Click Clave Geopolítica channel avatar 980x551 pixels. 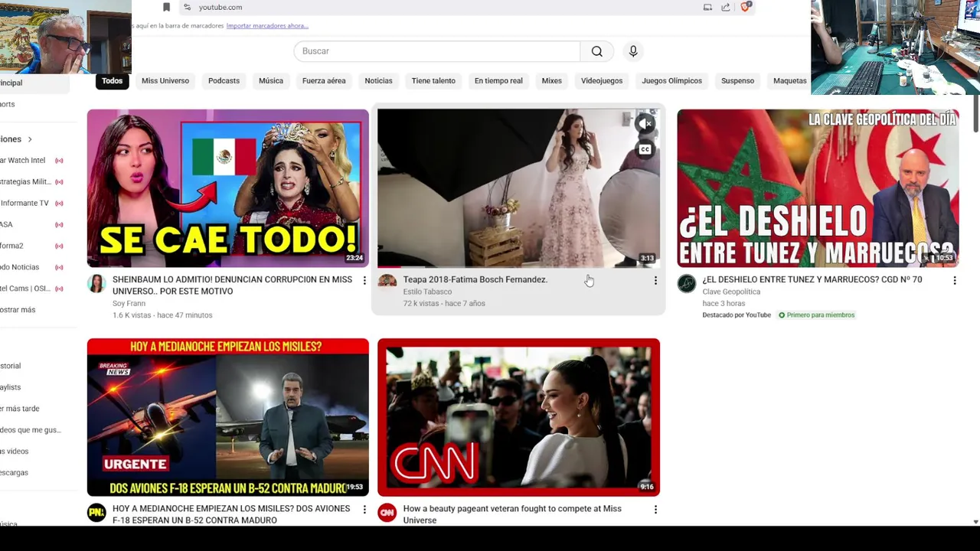tap(687, 283)
